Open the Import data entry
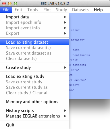The height and width of the screenshot is (129, 110). click(x=34, y=17)
